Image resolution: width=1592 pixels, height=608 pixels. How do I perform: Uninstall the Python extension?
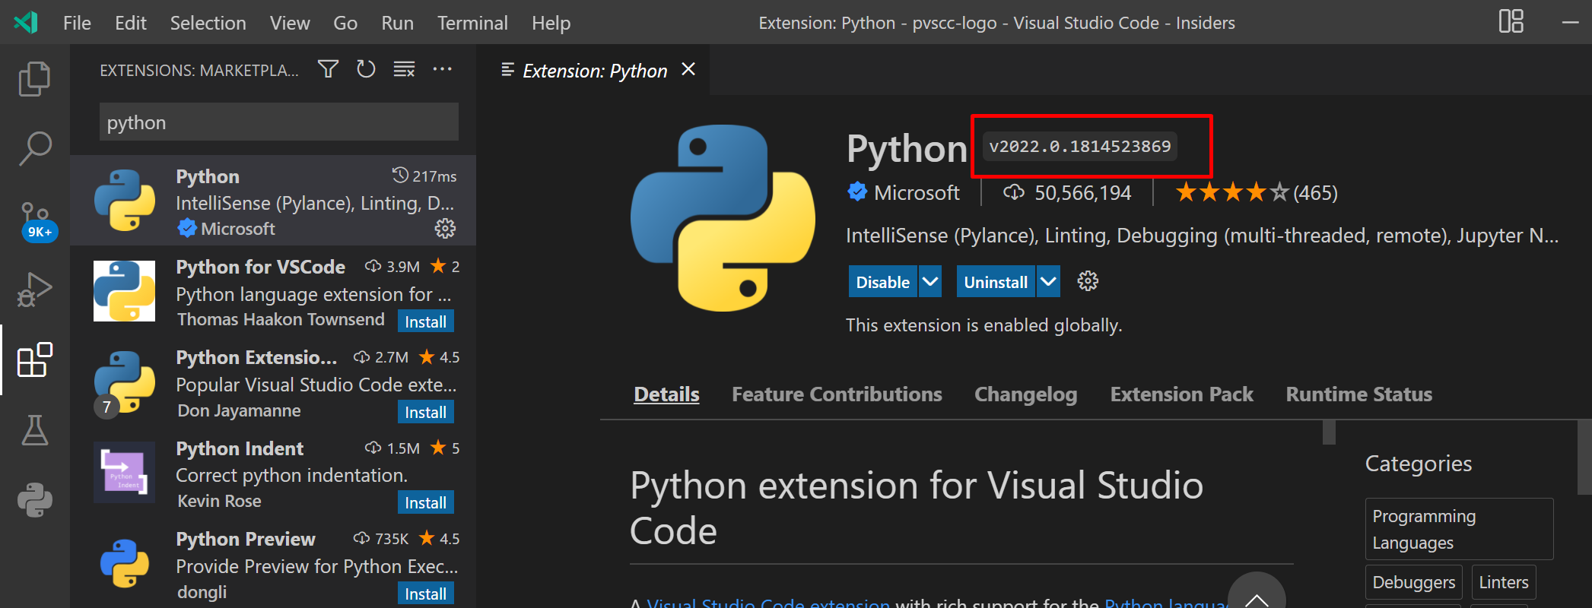tap(995, 282)
